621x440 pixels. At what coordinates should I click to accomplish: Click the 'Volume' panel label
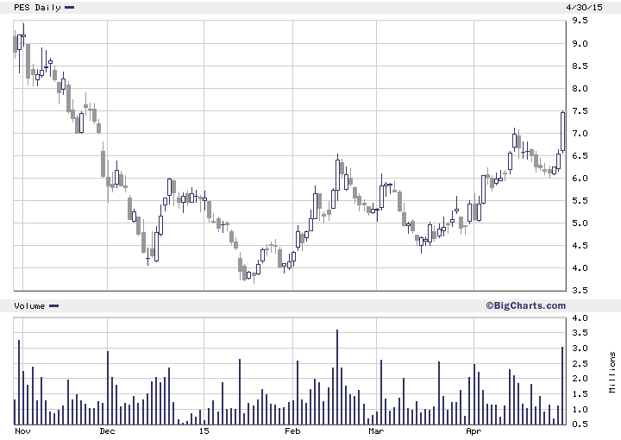(x=29, y=305)
